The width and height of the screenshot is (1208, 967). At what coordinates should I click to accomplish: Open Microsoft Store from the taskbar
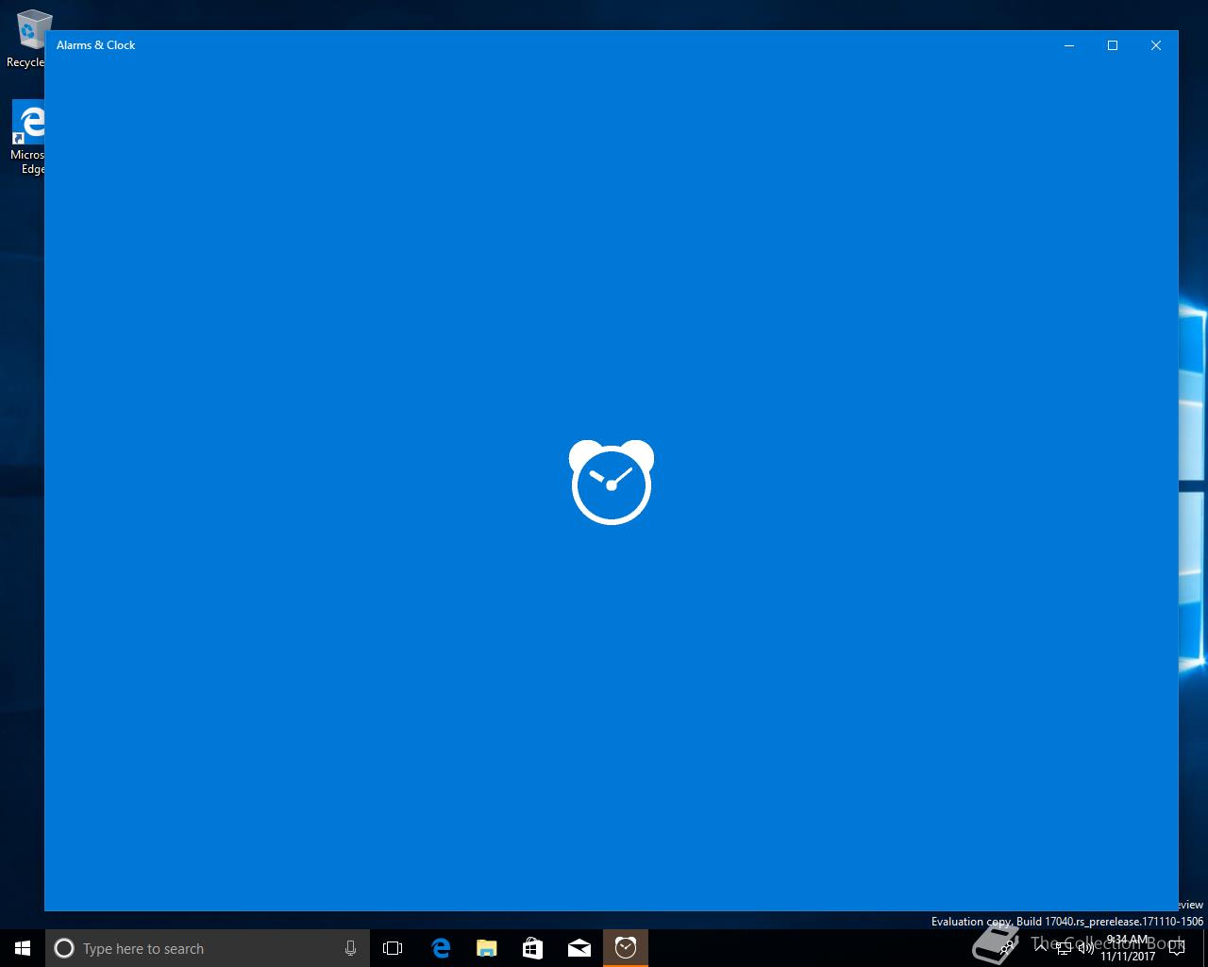[532, 948]
